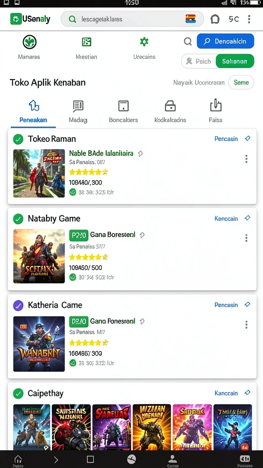Image resolution: width=263 pixels, height=468 pixels.
Task: Open the notification bell icon in header
Action: click(x=215, y=19)
